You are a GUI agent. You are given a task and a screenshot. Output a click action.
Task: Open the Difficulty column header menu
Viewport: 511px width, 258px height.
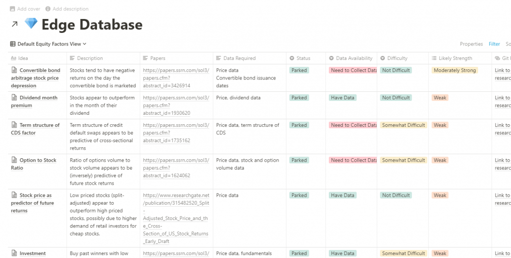pyautogui.click(x=397, y=58)
